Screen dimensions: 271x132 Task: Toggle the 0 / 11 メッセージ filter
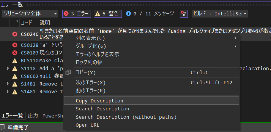coord(150,14)
